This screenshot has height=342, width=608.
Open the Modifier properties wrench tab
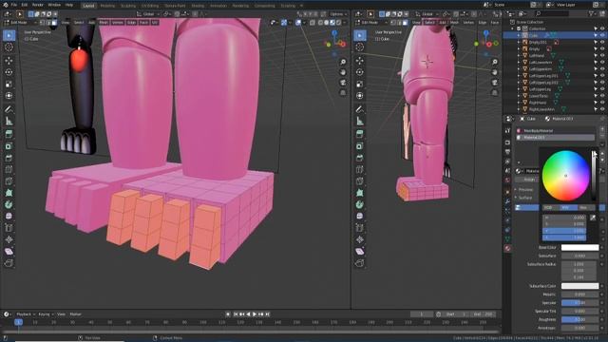tap(507, 201)
